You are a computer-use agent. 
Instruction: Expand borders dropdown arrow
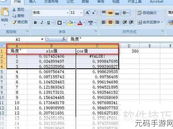tap(64, 23)
